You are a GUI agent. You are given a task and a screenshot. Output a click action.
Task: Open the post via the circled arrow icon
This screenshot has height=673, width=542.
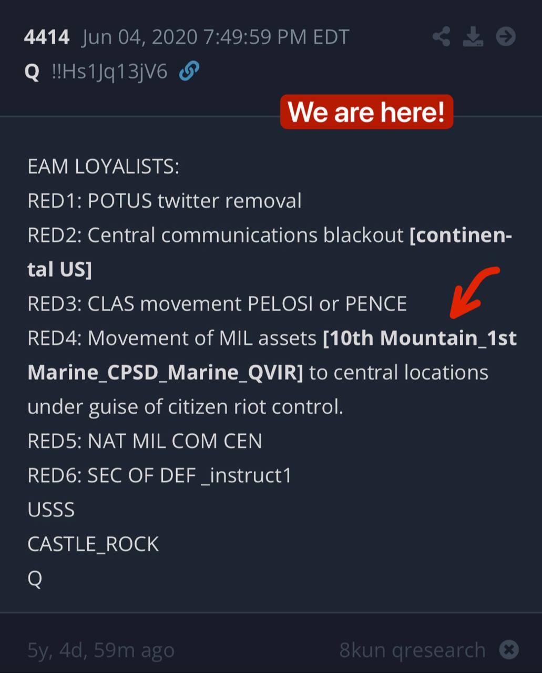(506, 36)
